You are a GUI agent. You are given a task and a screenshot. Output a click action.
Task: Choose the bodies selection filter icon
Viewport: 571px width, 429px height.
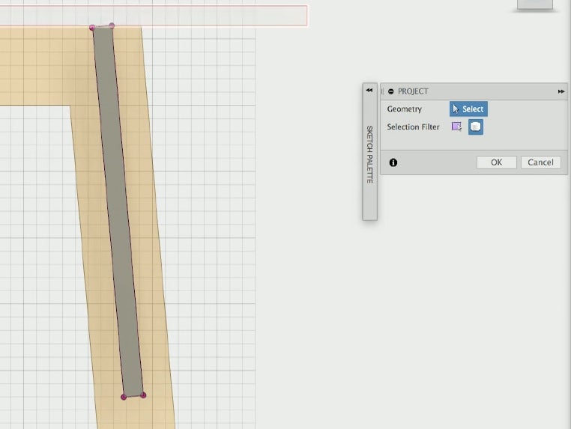tap(476, 127)
